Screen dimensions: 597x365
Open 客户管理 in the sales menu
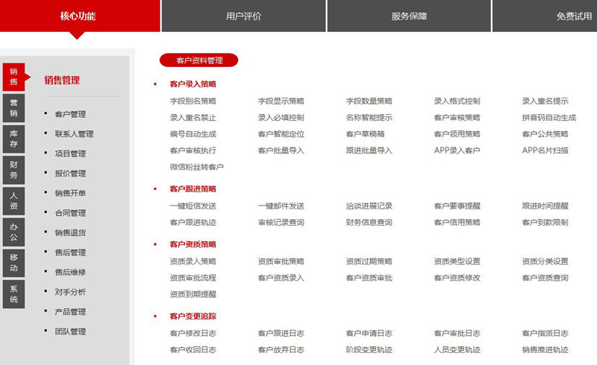pyautogui.click(x=70, y=115)
